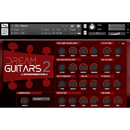
Task: Click the 03 - Heart instrument name
Action: [21, 26]
